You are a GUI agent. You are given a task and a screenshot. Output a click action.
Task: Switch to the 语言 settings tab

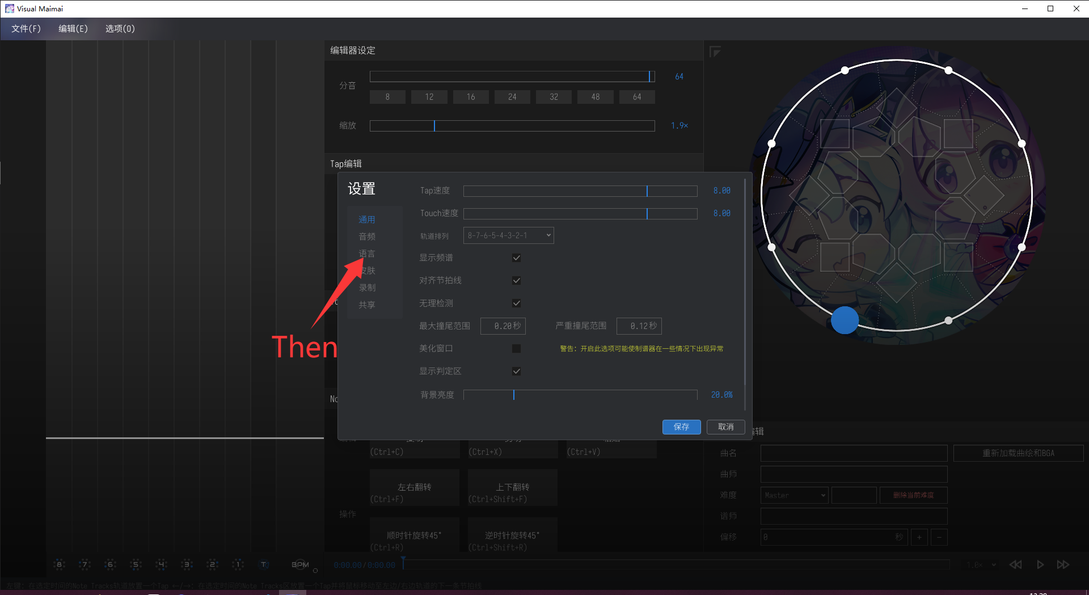[367, 254]
